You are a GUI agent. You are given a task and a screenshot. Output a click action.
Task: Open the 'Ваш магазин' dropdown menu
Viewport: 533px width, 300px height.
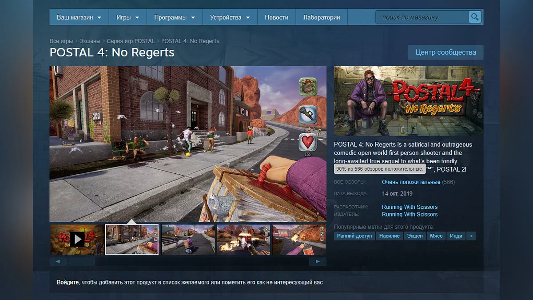[79, 17]
